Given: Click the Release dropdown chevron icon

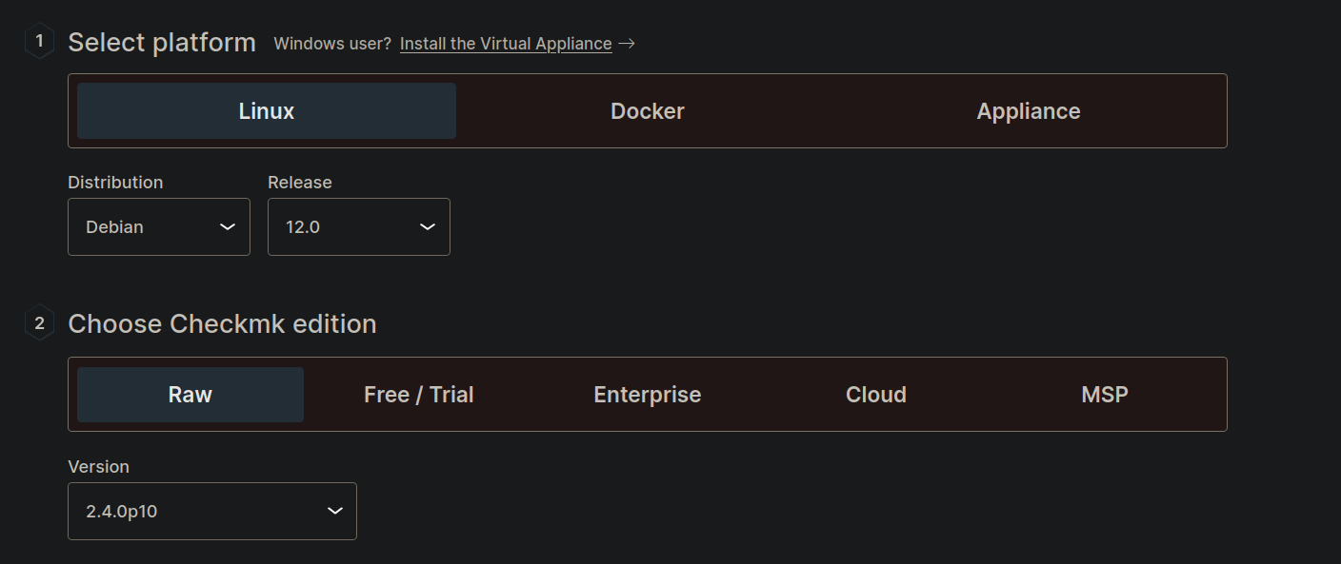Looking at the screenshot, I should 428,226.
